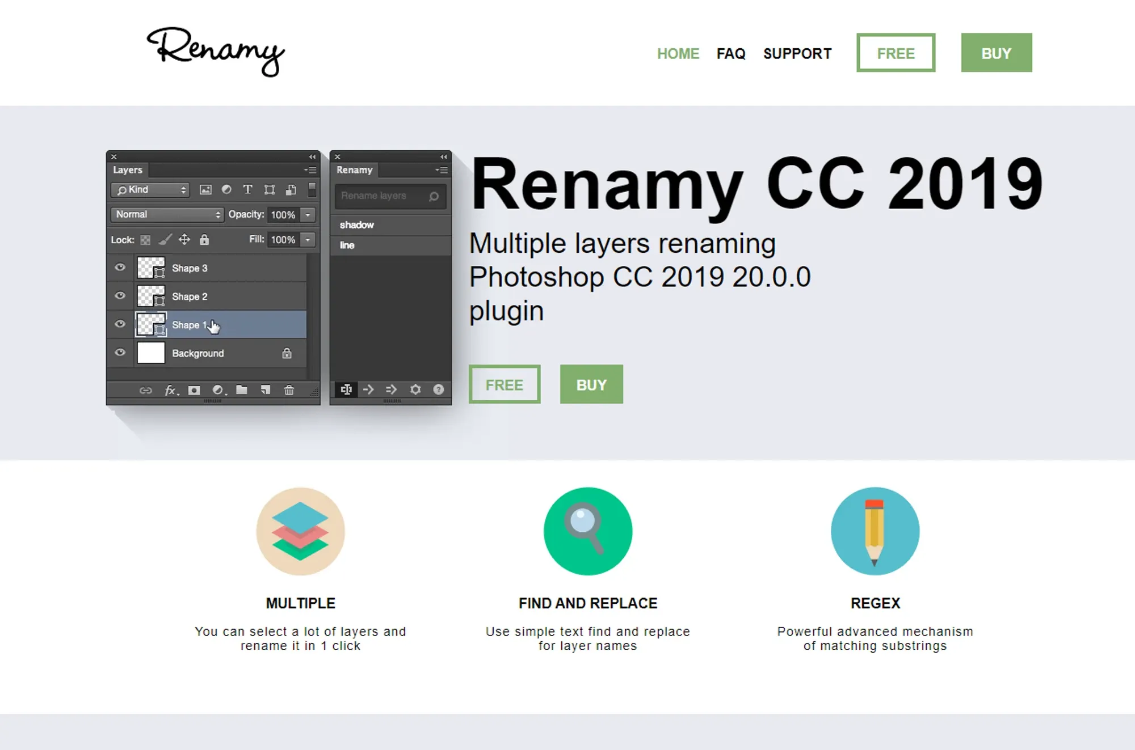Click the Renamy script logo
1135x750 pixels.
(216, 51)
